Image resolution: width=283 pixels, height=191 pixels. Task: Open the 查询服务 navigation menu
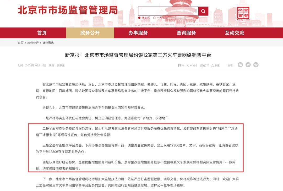click(x=186, y=33)
